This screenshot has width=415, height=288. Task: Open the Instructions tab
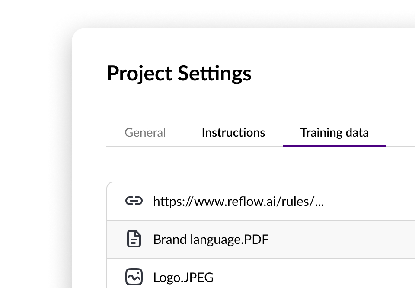pos(233,132)
